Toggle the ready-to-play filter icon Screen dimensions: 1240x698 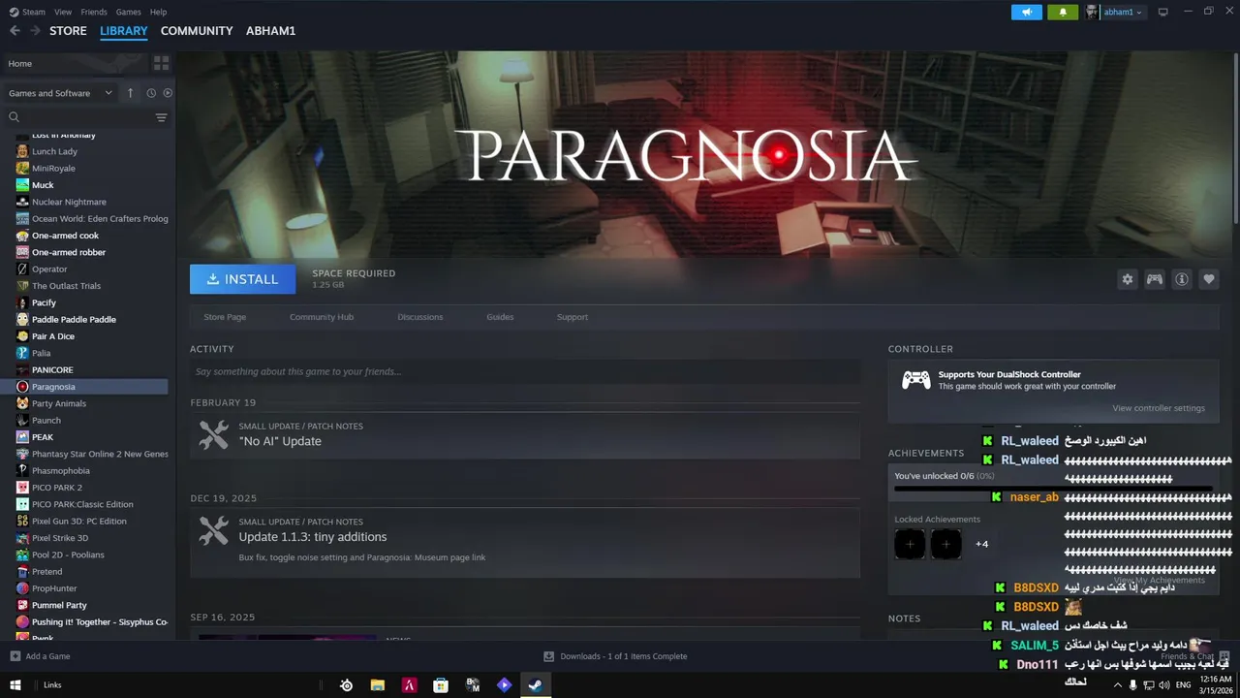coord(168,93)
